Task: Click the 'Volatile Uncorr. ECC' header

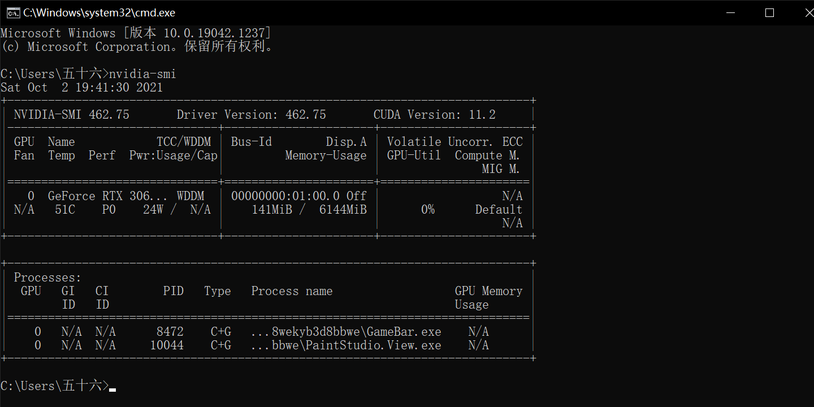Action: tap(455, 142)
